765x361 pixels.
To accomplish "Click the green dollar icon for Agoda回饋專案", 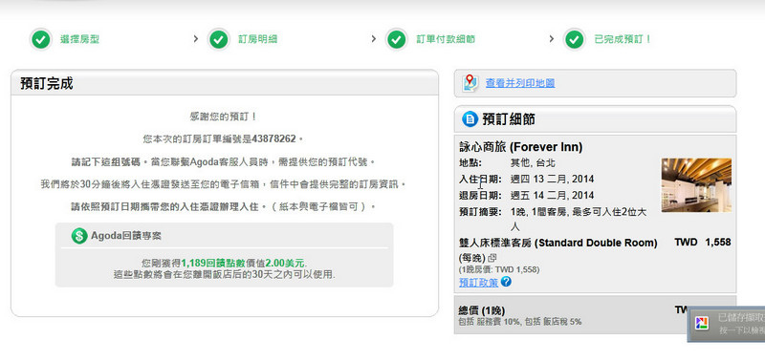I will [79, 236].
